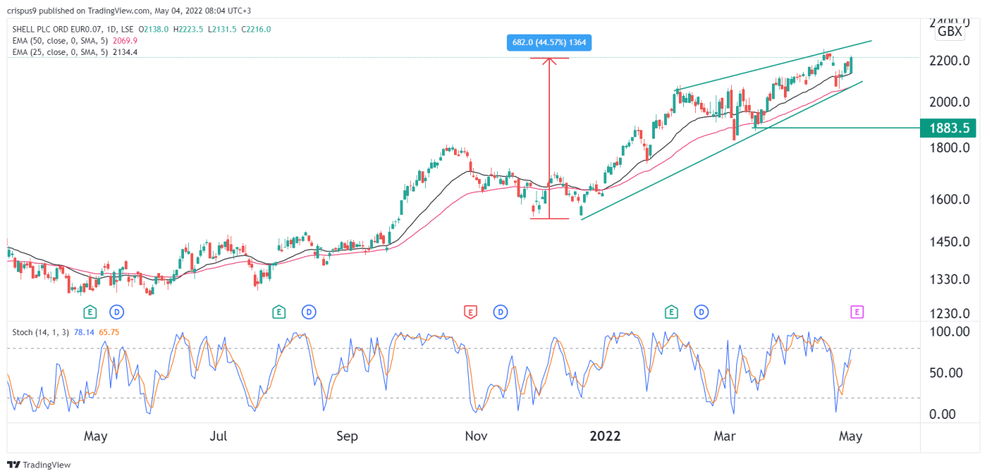Click the magenta upcoming earnings marker near May

[x=856, y=311]
